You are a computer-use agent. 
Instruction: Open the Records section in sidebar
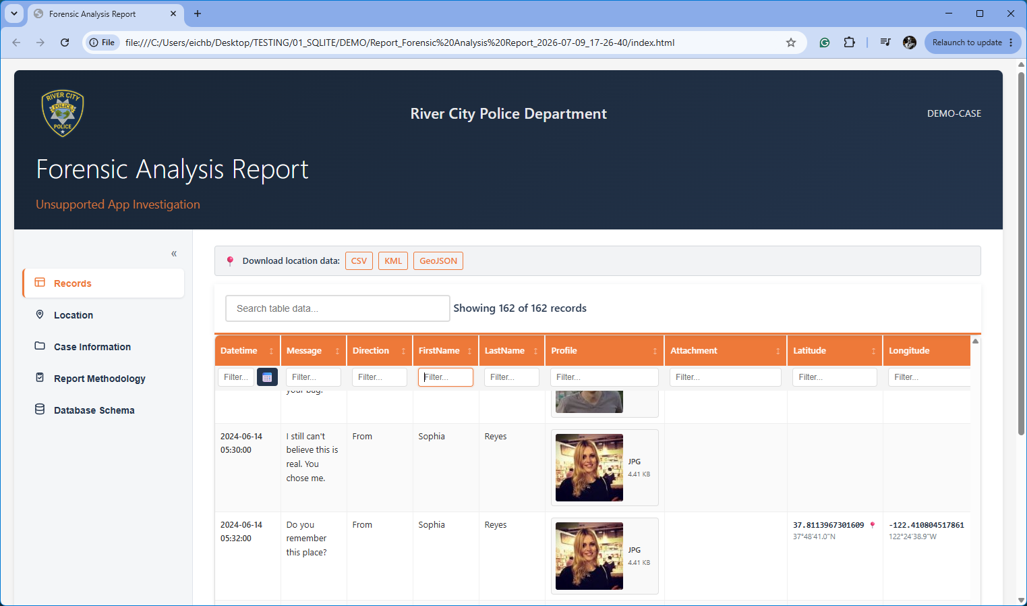[x=104, y=283]
